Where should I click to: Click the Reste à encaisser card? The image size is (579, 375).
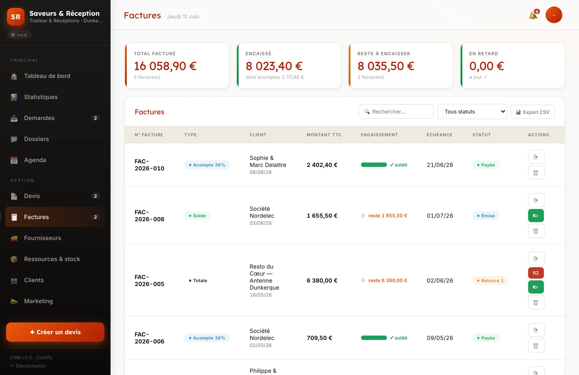pos(401,65)
